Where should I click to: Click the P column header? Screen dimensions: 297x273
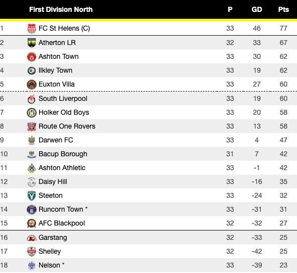pyautogui.click(x=230, y=9)
